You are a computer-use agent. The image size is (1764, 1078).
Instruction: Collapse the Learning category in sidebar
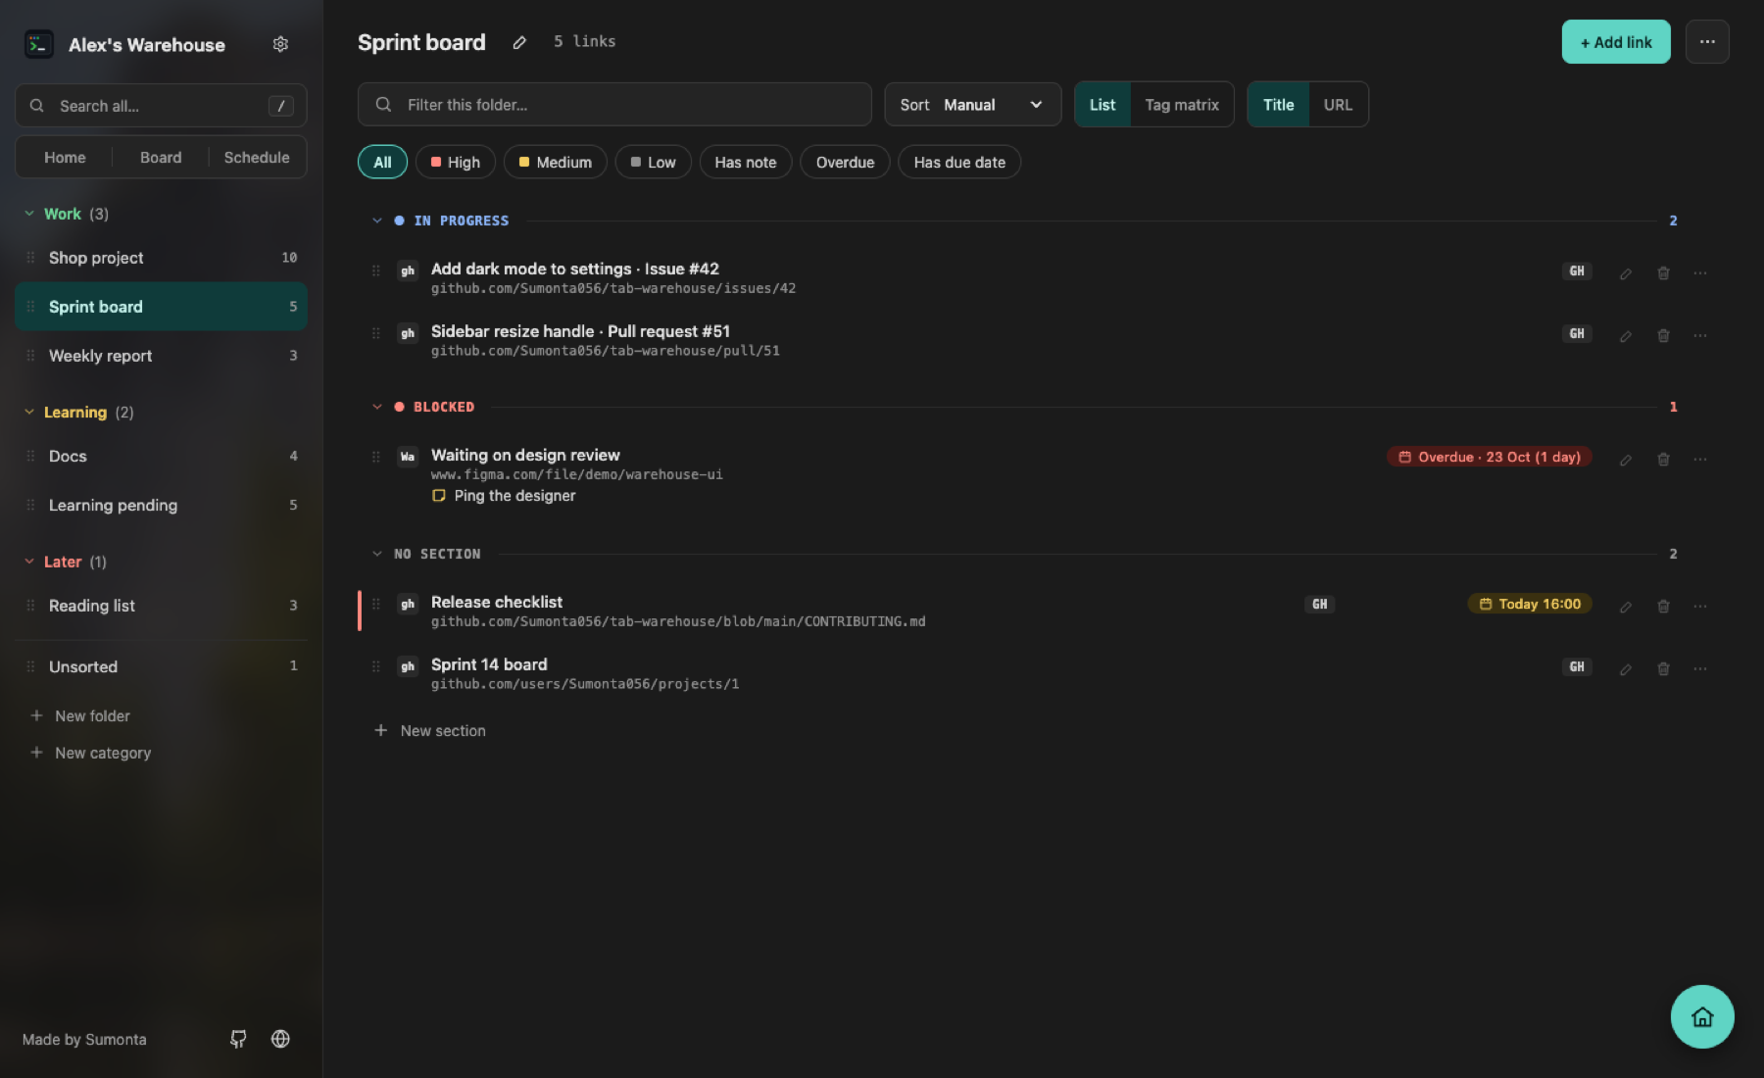tap(29, 413)
